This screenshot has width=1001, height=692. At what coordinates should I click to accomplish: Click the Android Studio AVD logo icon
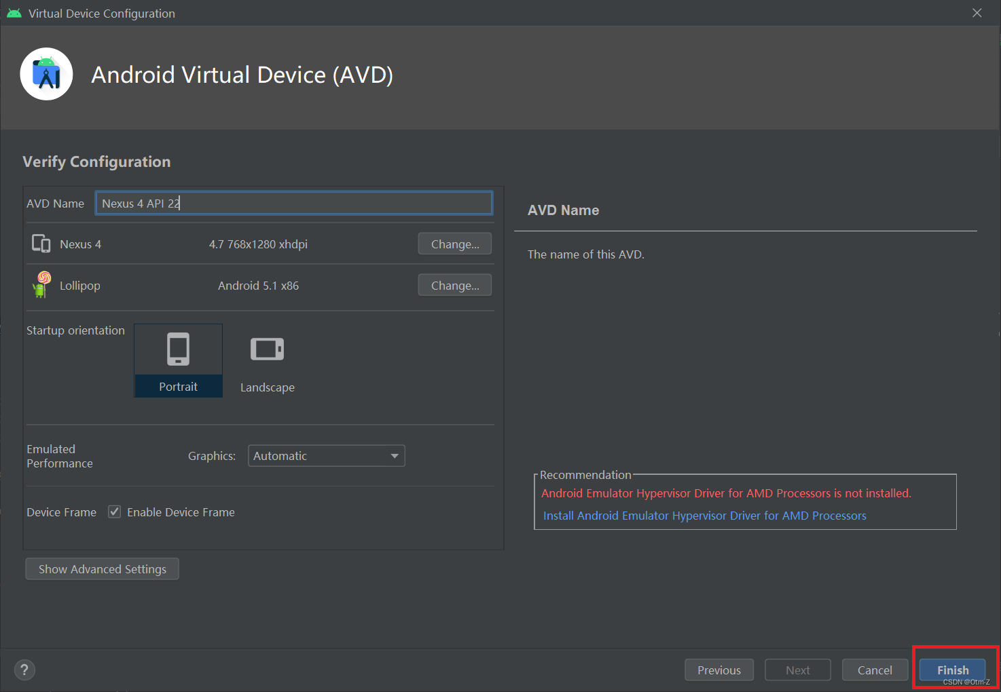tap(46, 74)
